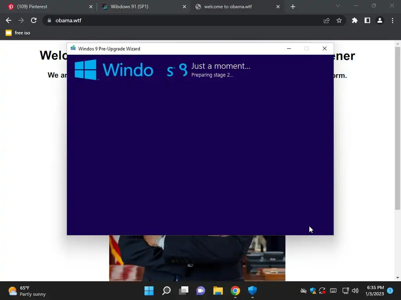401x300 pixels.
Task: Minimize the Windos 9 Wizard window
Action: (289, 48)
